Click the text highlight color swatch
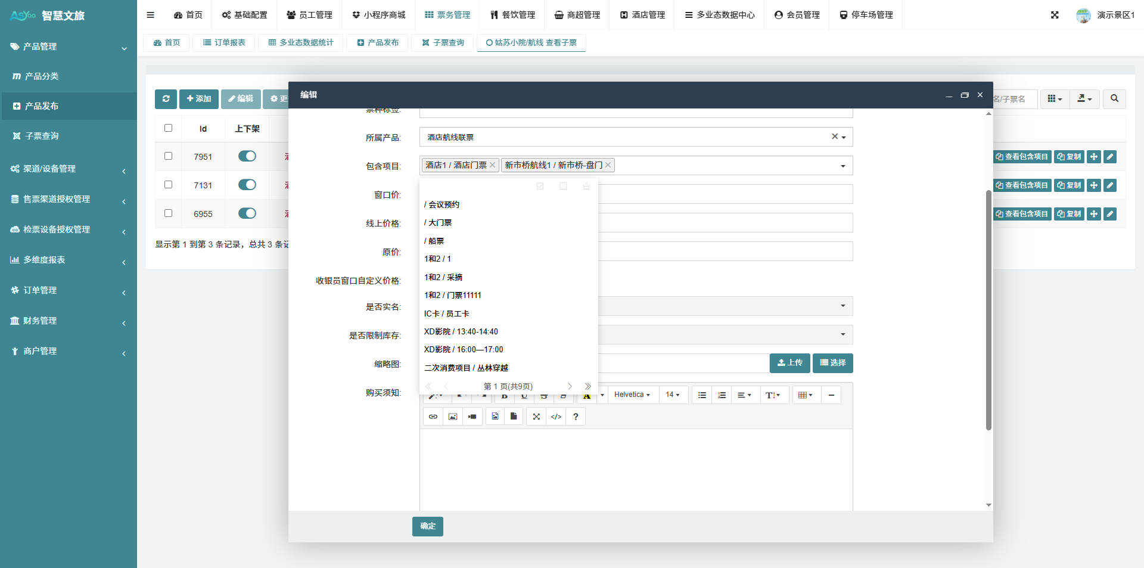This screenshot has height=568, width=1144. pyautogui.click(x=587, y=396)
